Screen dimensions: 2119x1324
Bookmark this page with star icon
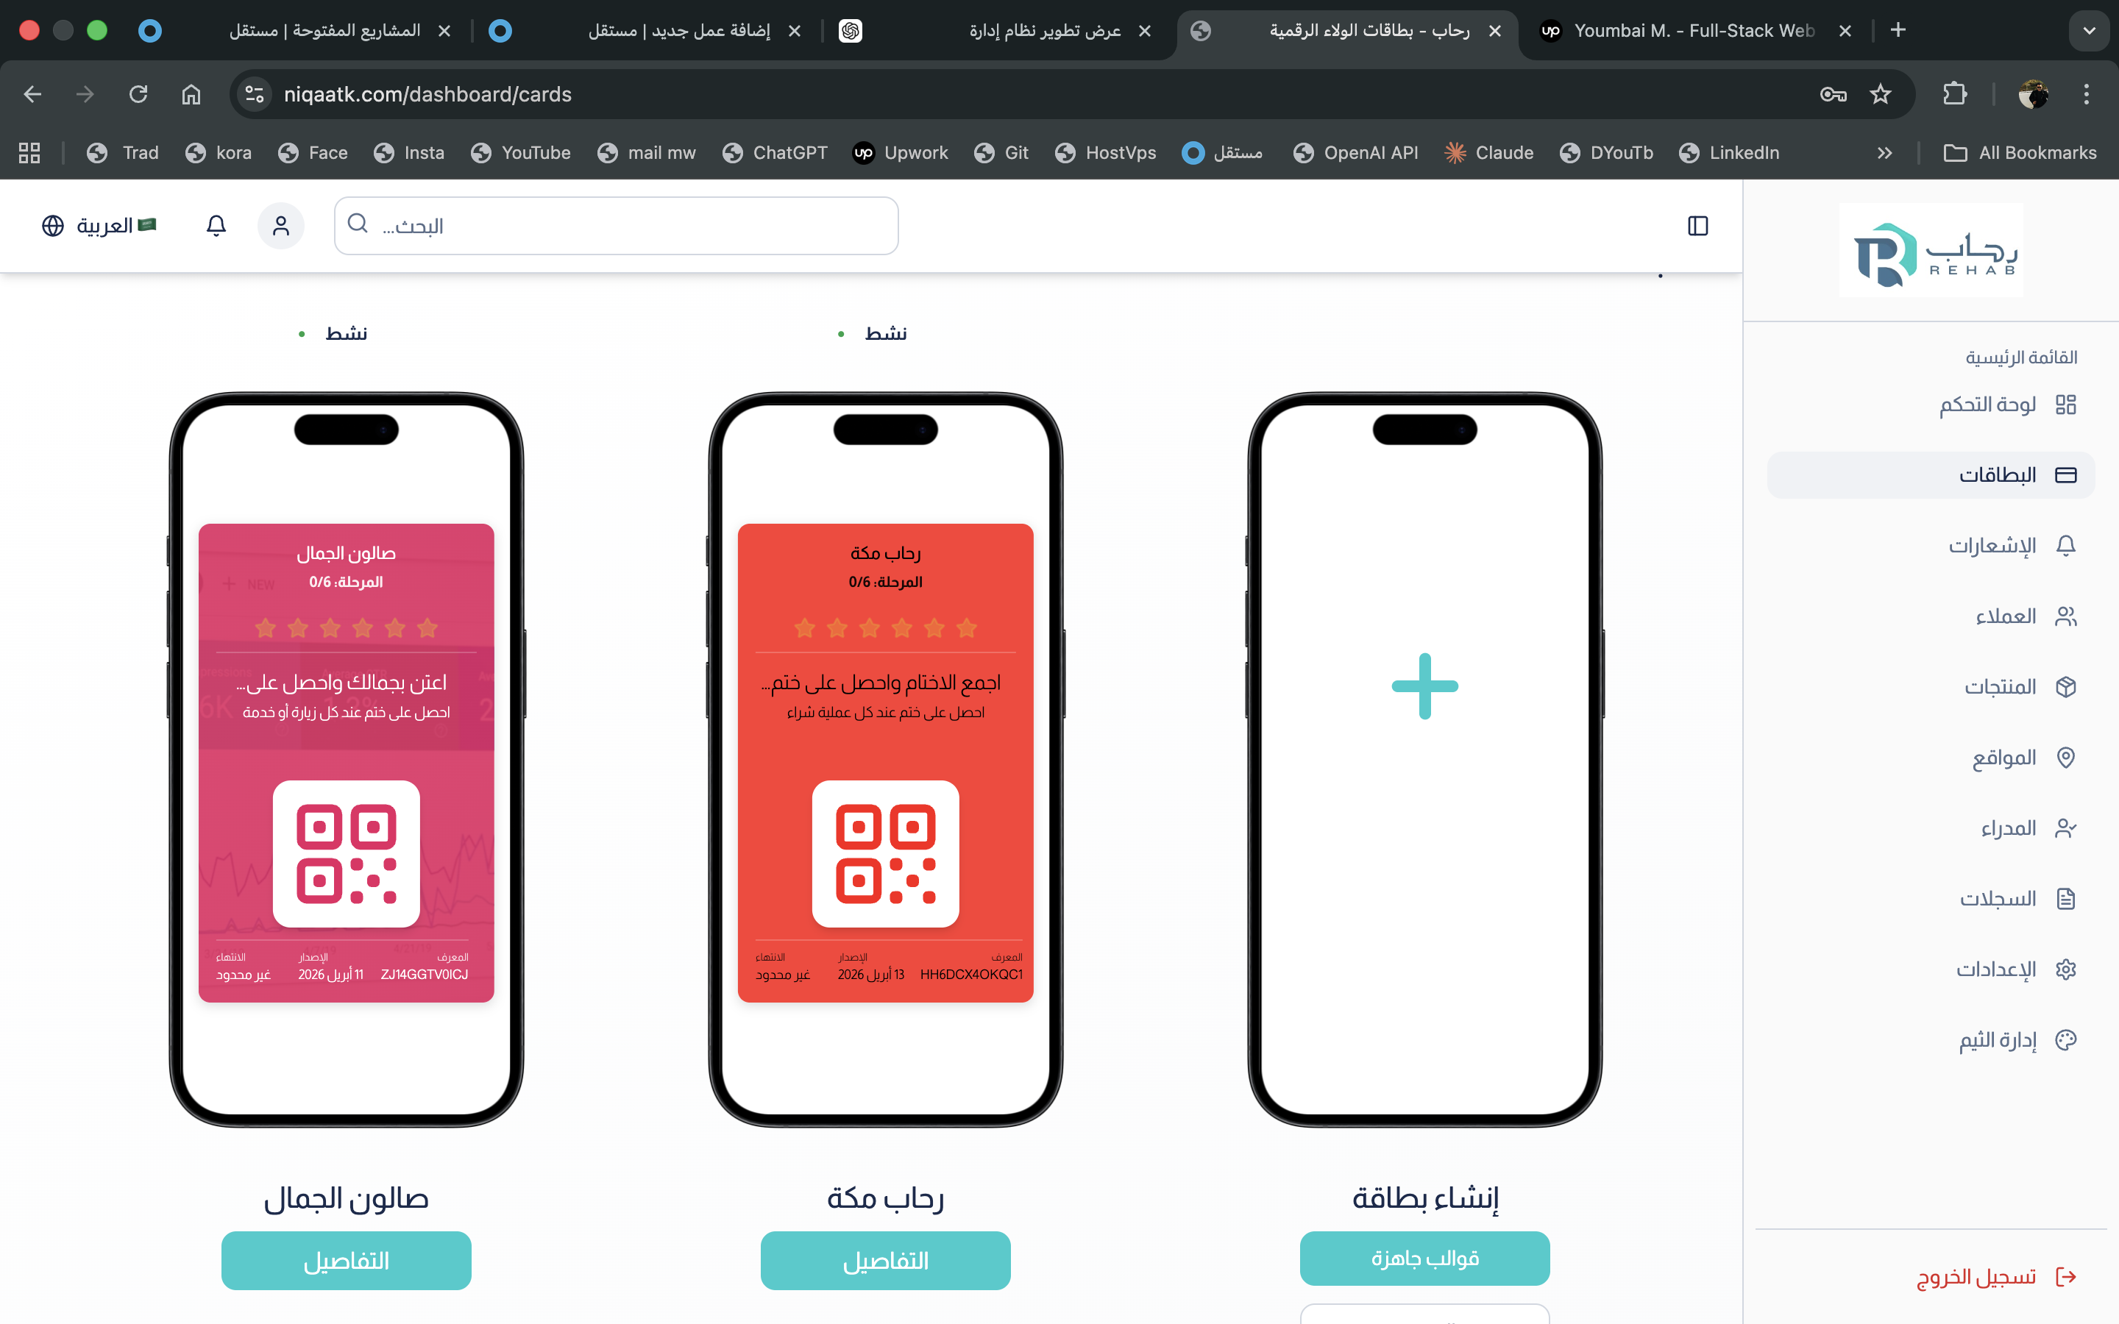coord(1880,95)
